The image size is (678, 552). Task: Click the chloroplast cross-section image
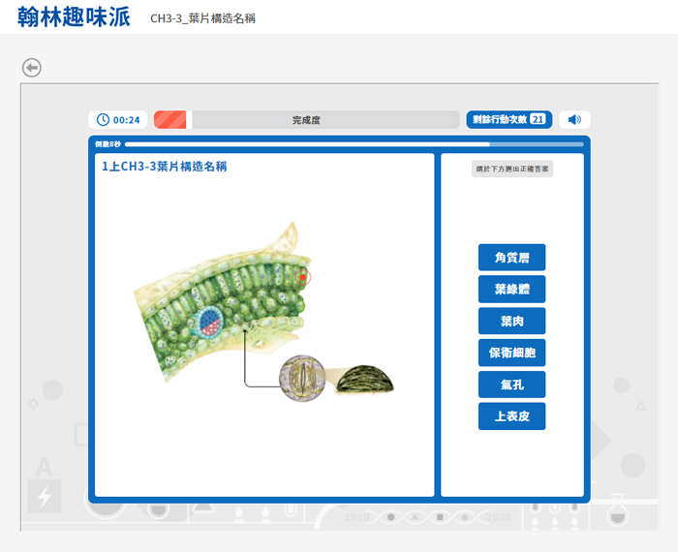364,379
